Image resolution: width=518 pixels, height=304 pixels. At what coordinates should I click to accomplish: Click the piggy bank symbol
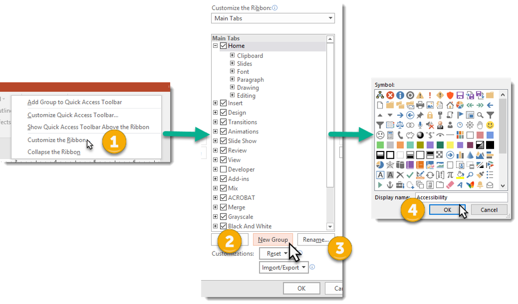click(x=410, y=135)
